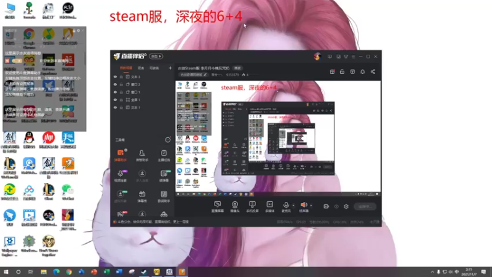Screen dimensions: 492x277
Task: Share the stream with the share icon
Action: pos(373,71)
